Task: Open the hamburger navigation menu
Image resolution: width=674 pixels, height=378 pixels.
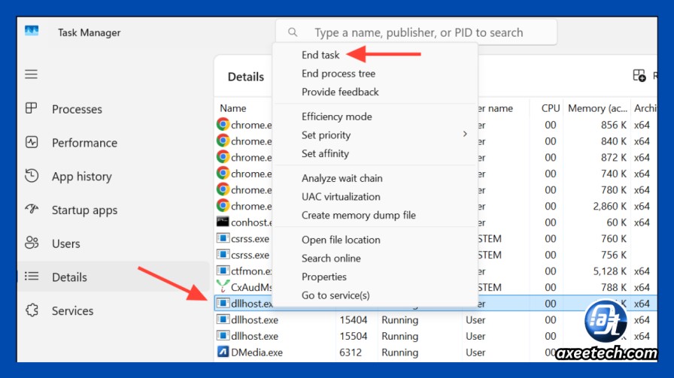Action: pyautogui.click(x=31, y=74)
